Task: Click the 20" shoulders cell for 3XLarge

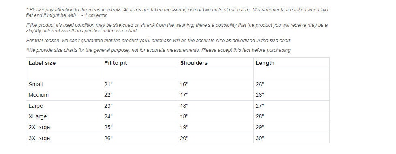Action: (x=184, y=138)
